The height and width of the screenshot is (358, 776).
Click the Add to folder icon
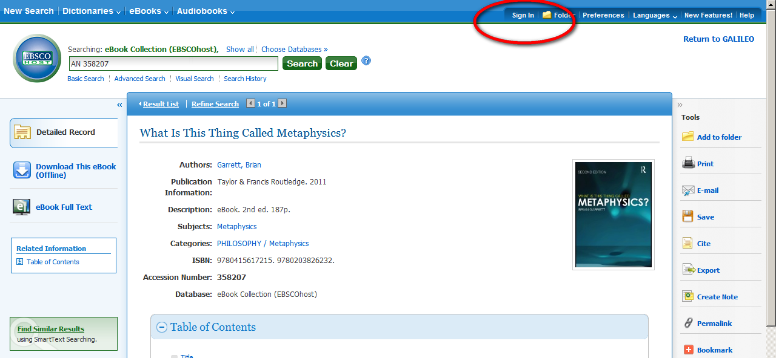tap(687, 137)
